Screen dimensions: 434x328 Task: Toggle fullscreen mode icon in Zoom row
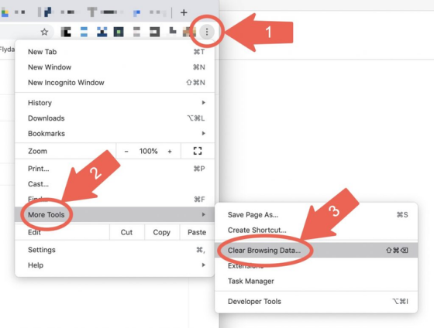198,151
